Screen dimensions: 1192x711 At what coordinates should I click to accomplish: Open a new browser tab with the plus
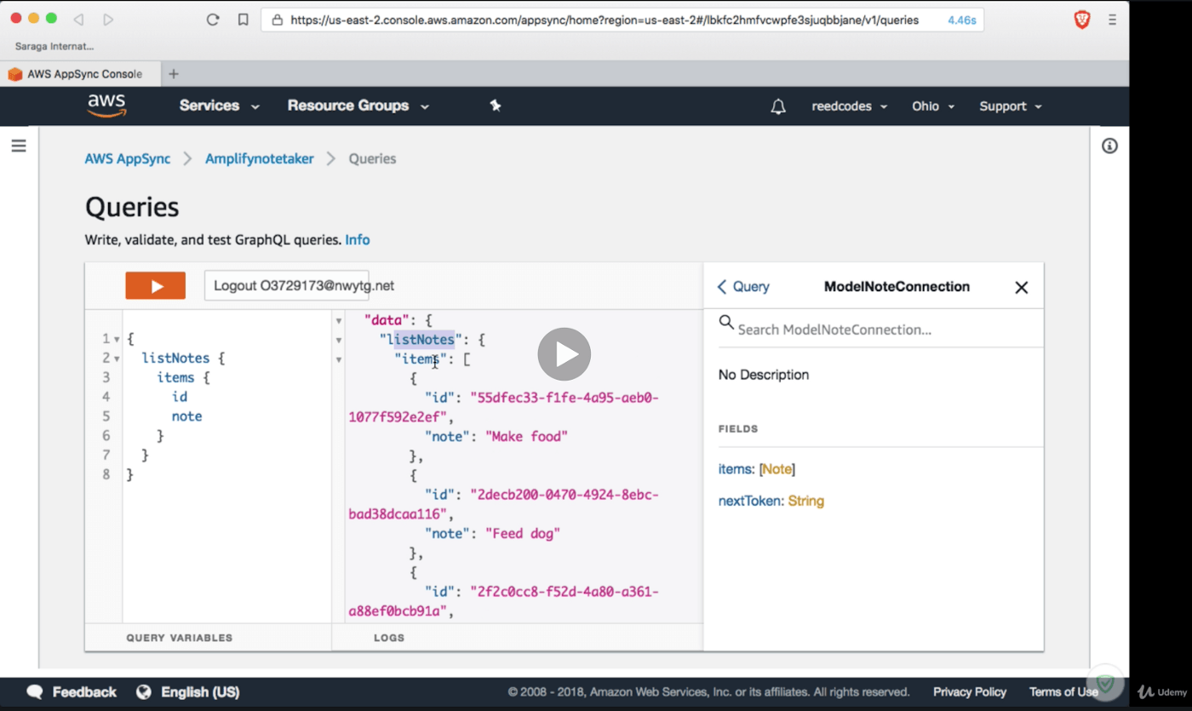coord(174,73)
